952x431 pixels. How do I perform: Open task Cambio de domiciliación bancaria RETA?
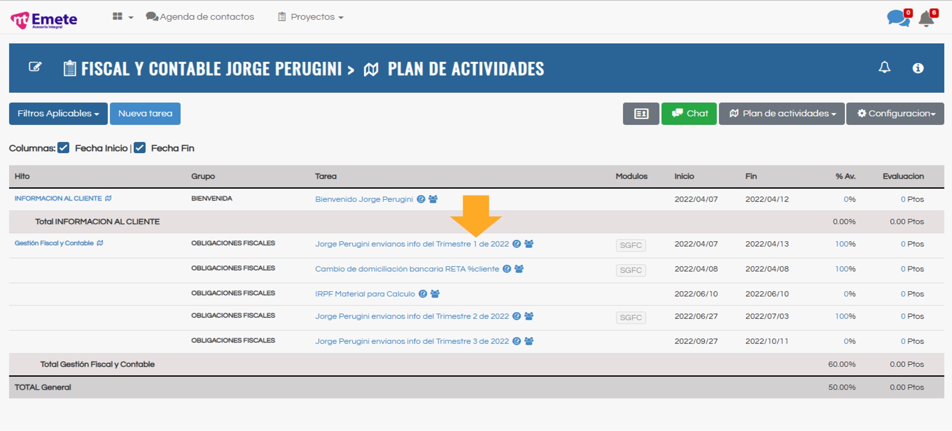point(407,269)
